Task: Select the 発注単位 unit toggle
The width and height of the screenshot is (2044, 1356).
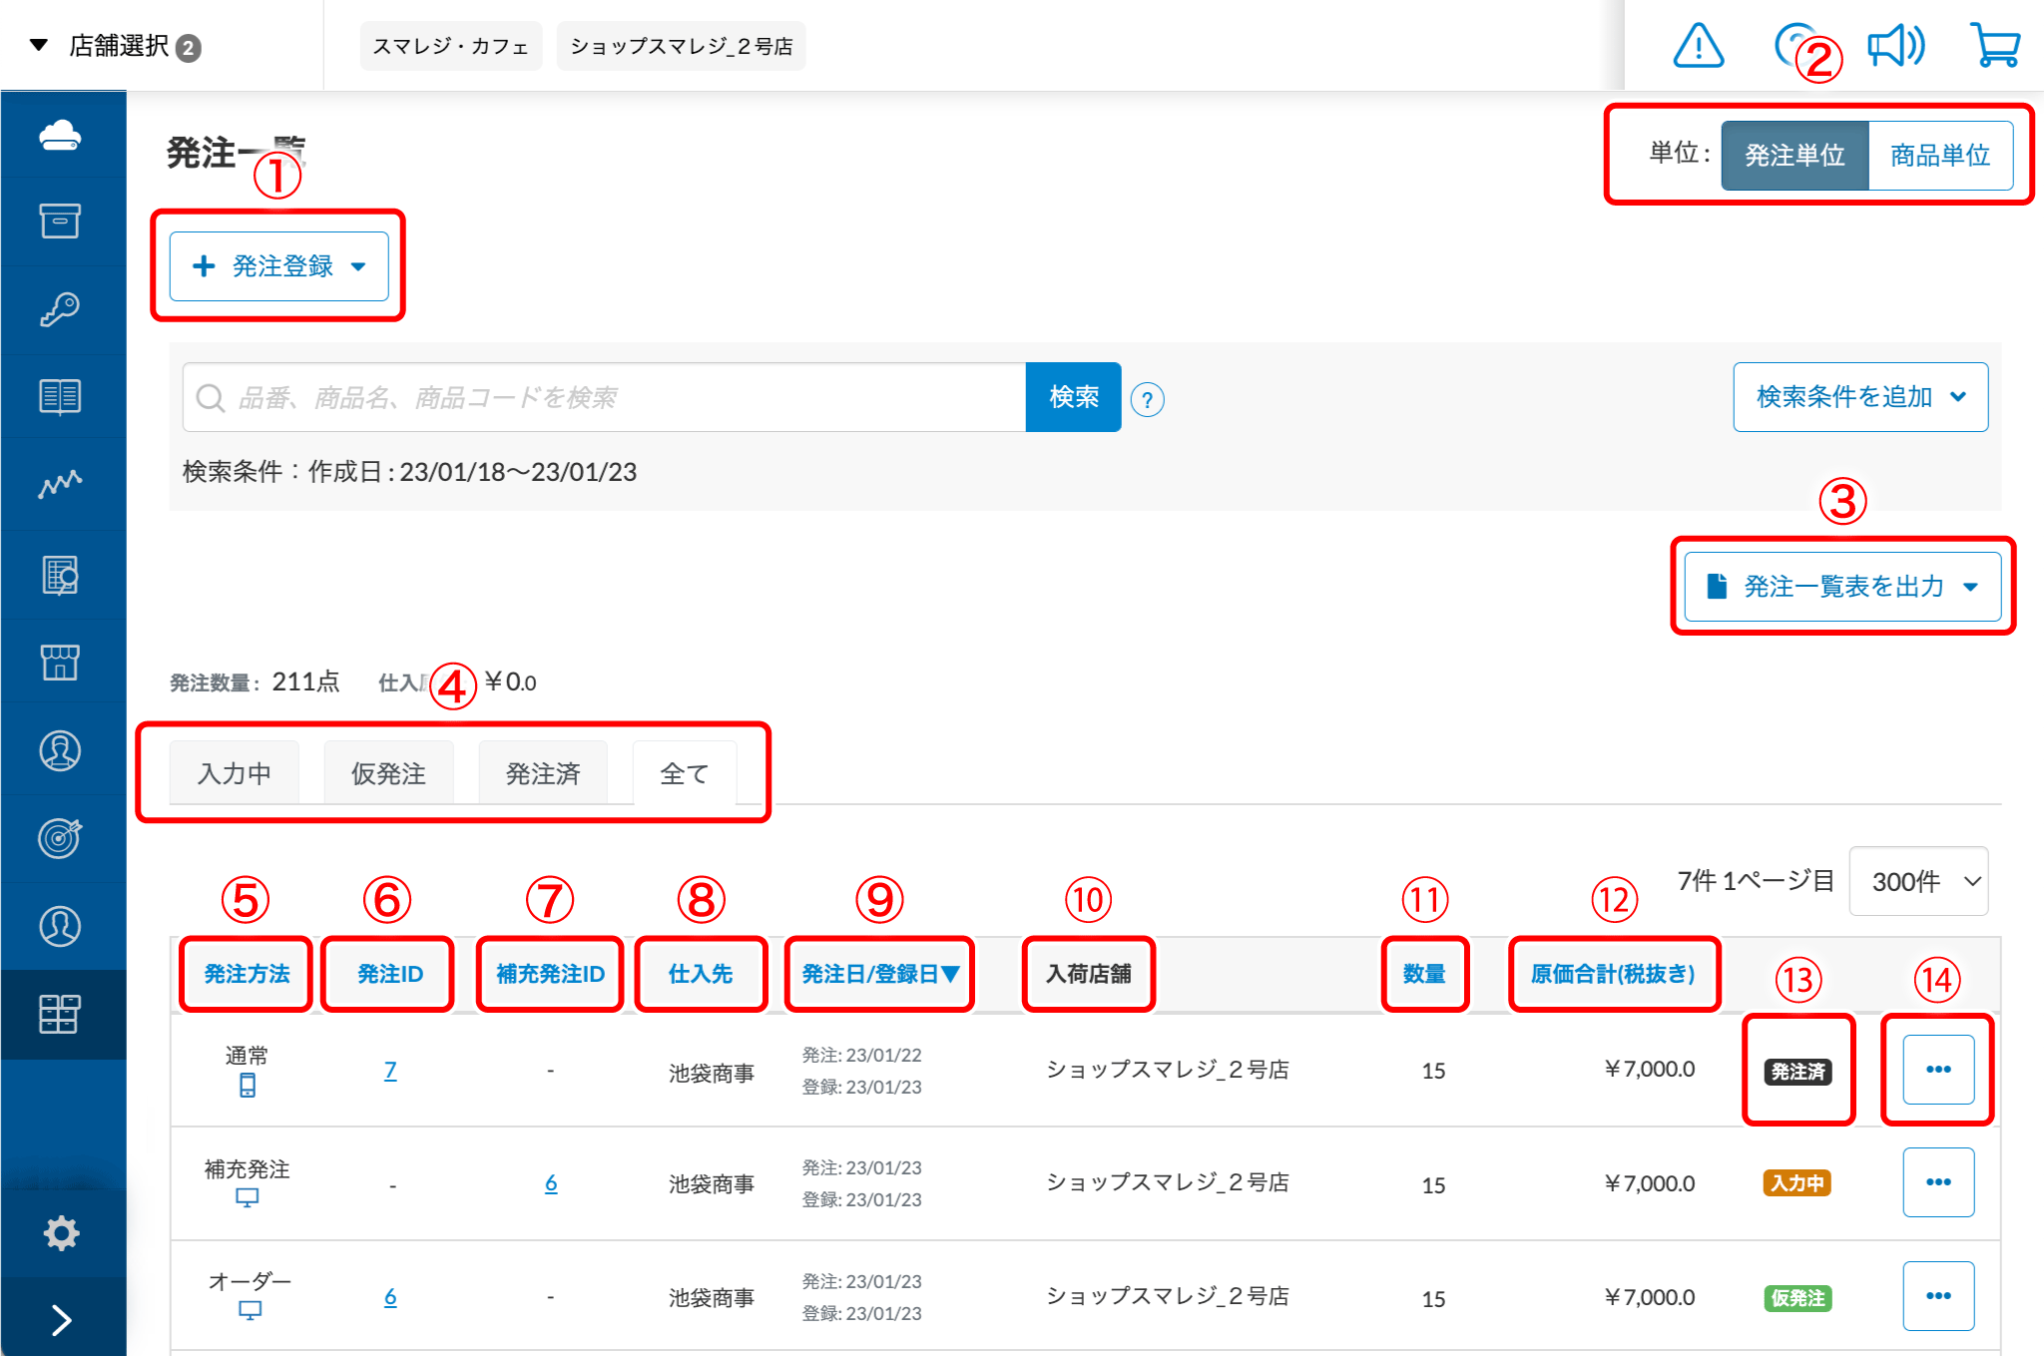Action: click(x=1793, y=156)
